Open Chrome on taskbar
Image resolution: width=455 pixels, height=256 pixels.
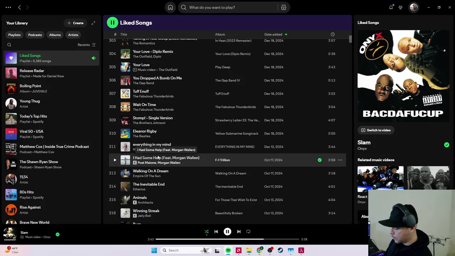click(259, 250)
